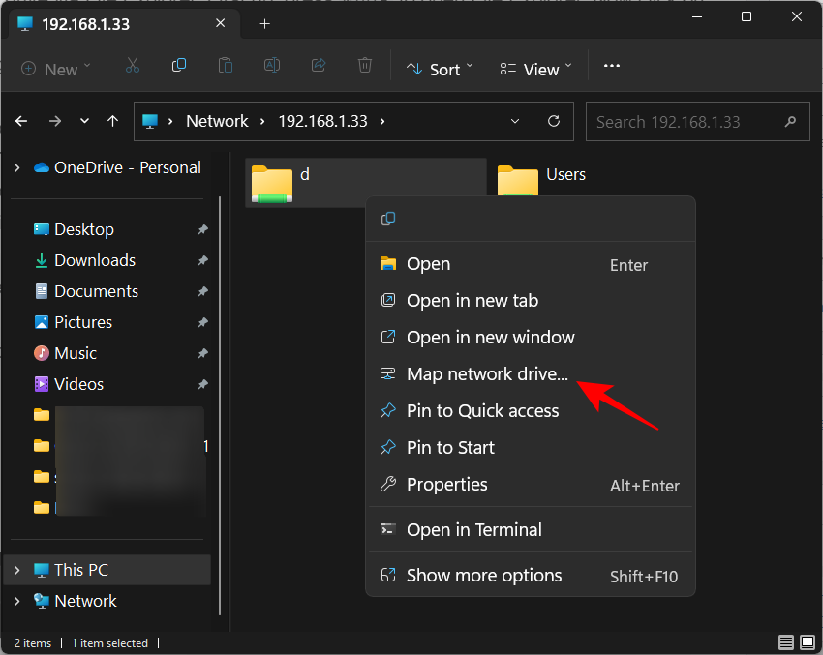Switch to large thumbnails view in status bar
823x655 pixels.
(x=807, y=642)
